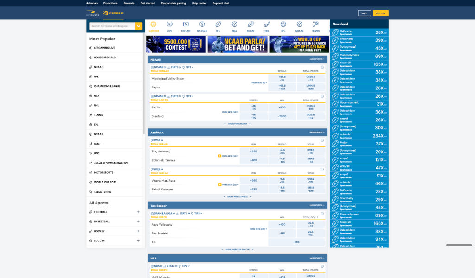Click the Sportsbook logo in header

click(113, 13)
